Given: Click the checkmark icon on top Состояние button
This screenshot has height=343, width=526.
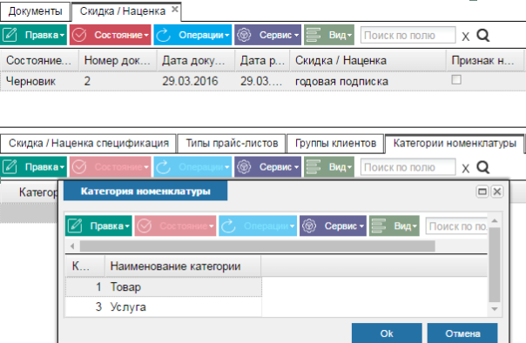Looking at the screenshot, I should pos(79,35).
